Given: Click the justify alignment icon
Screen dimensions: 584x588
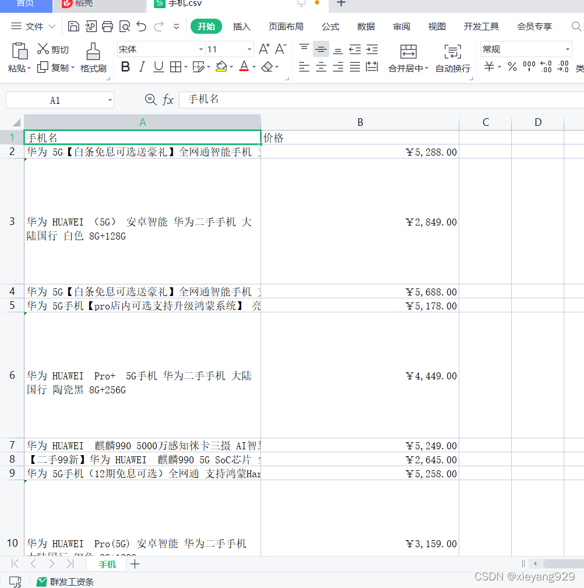Looking at the screenshot, I should click(355, 67).
